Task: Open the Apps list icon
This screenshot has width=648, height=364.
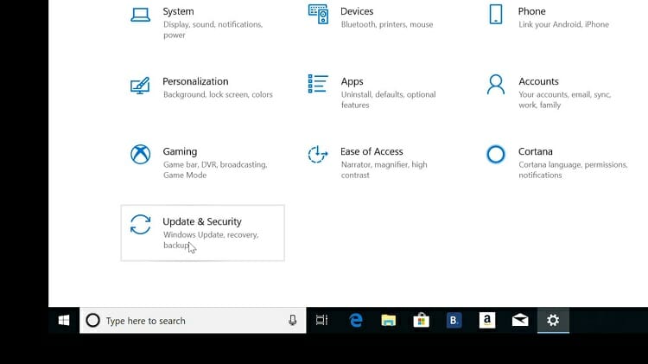Action: pos(318,84)
